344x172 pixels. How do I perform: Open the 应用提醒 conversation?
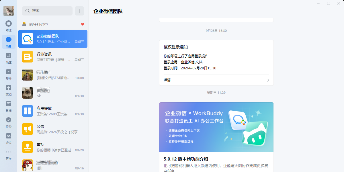coord(53,111)
